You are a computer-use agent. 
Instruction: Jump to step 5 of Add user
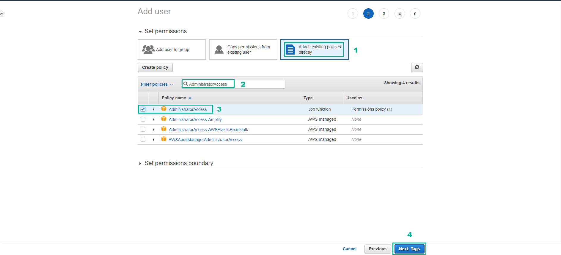pyautogui.click(x=415, y=14)
